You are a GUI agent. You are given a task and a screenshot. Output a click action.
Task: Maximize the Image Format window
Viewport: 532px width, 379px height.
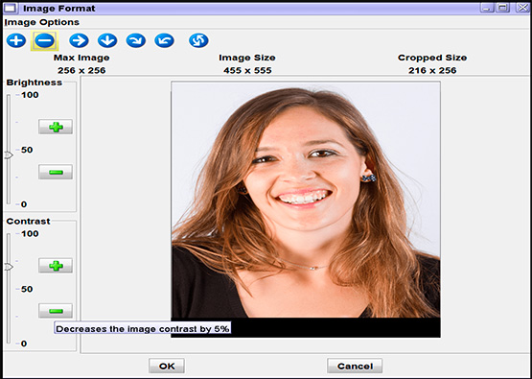point(503,8)
